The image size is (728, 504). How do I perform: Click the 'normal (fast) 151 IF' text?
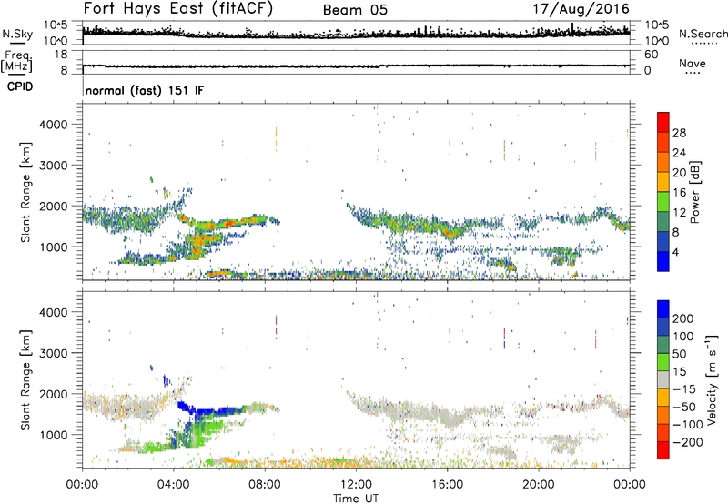tap(145, 90)
